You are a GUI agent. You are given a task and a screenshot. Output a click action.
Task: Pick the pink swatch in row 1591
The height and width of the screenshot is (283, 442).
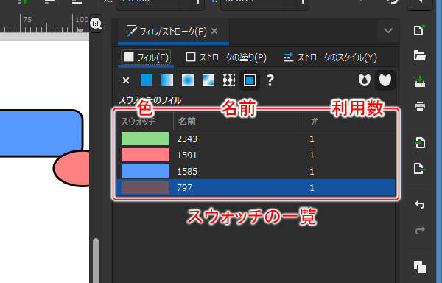tap(145, 155)
